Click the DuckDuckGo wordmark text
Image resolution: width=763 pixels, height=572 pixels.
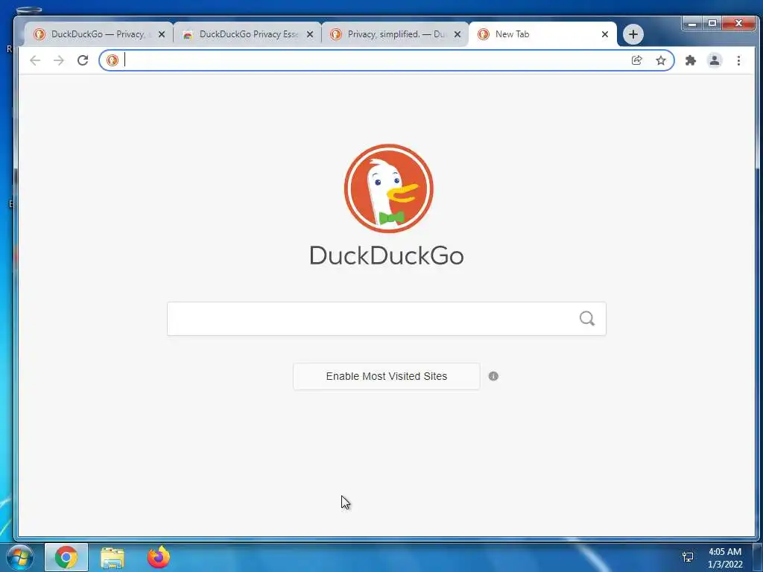(x=387, y=255)
